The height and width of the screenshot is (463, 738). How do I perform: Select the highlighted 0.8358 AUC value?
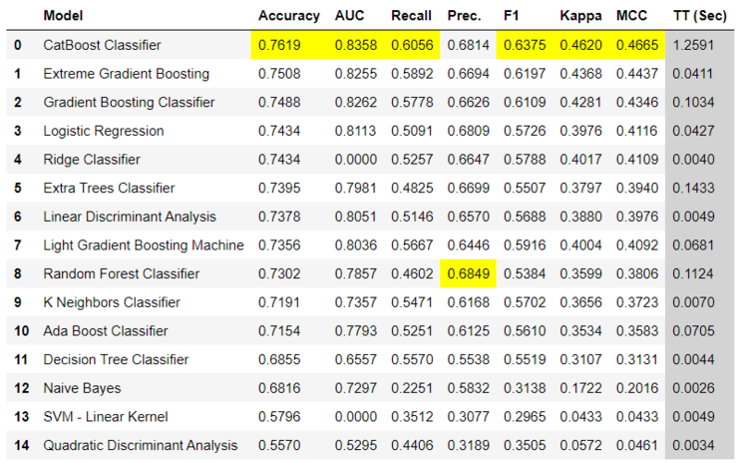click(x=355, y=45)
